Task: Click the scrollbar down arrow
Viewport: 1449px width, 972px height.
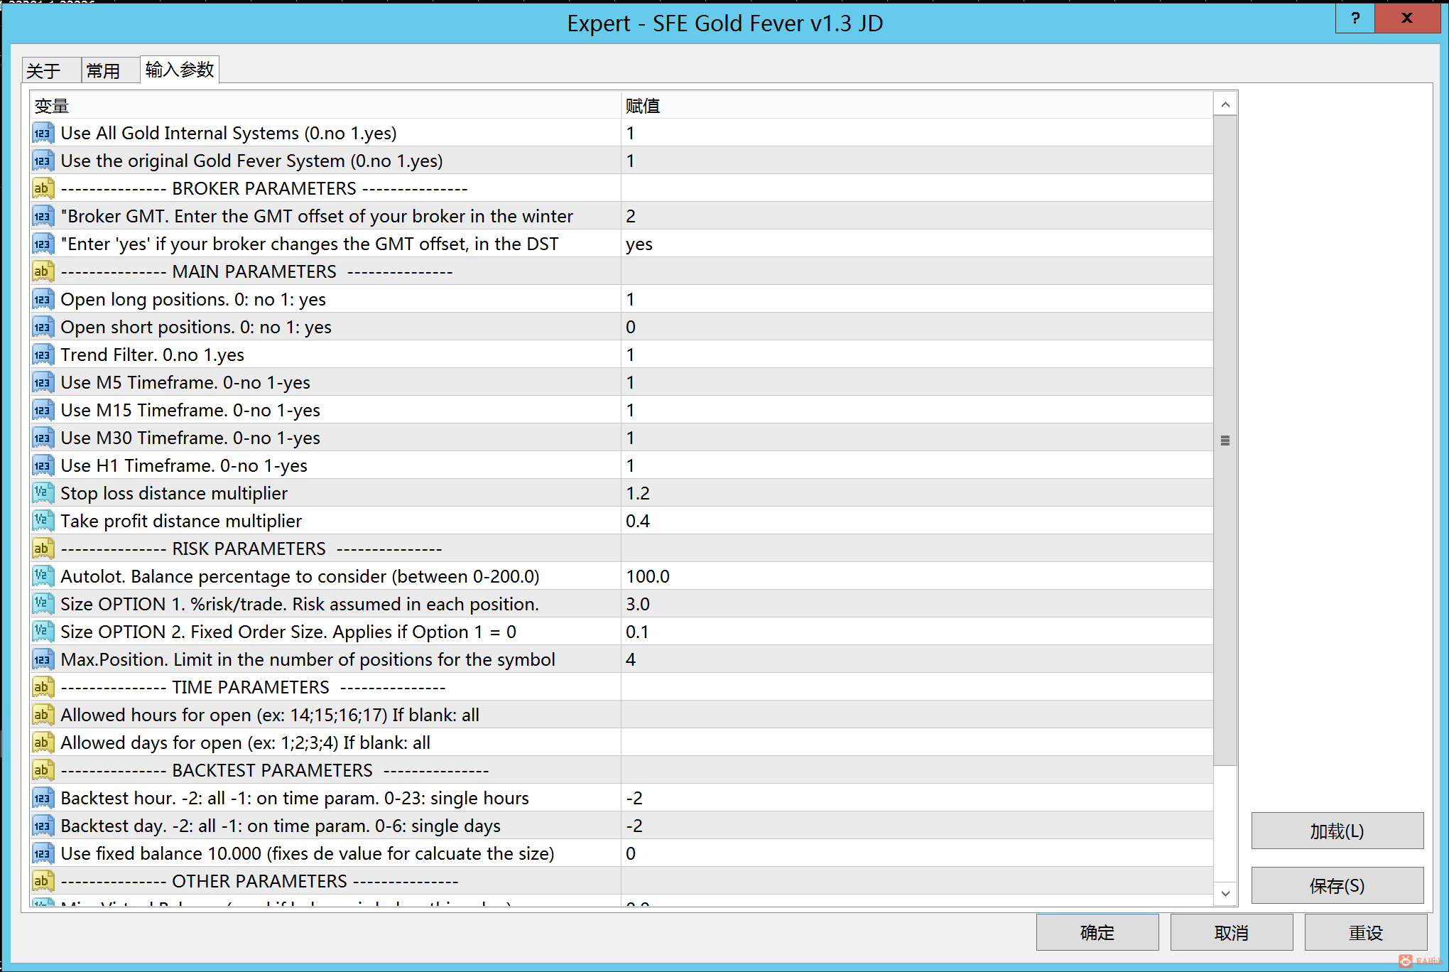Action: pyautogui.click(x=1225, y=893)
